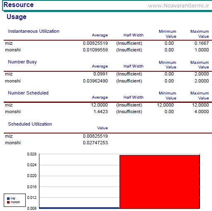Click monshi Scheduled Utilization value 0.02747253
The width and height of the screenshot is (212, 211).
pos(95,143)
